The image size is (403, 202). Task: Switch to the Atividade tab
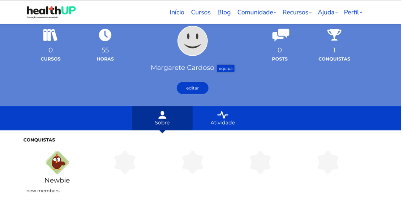click(223, 119)
